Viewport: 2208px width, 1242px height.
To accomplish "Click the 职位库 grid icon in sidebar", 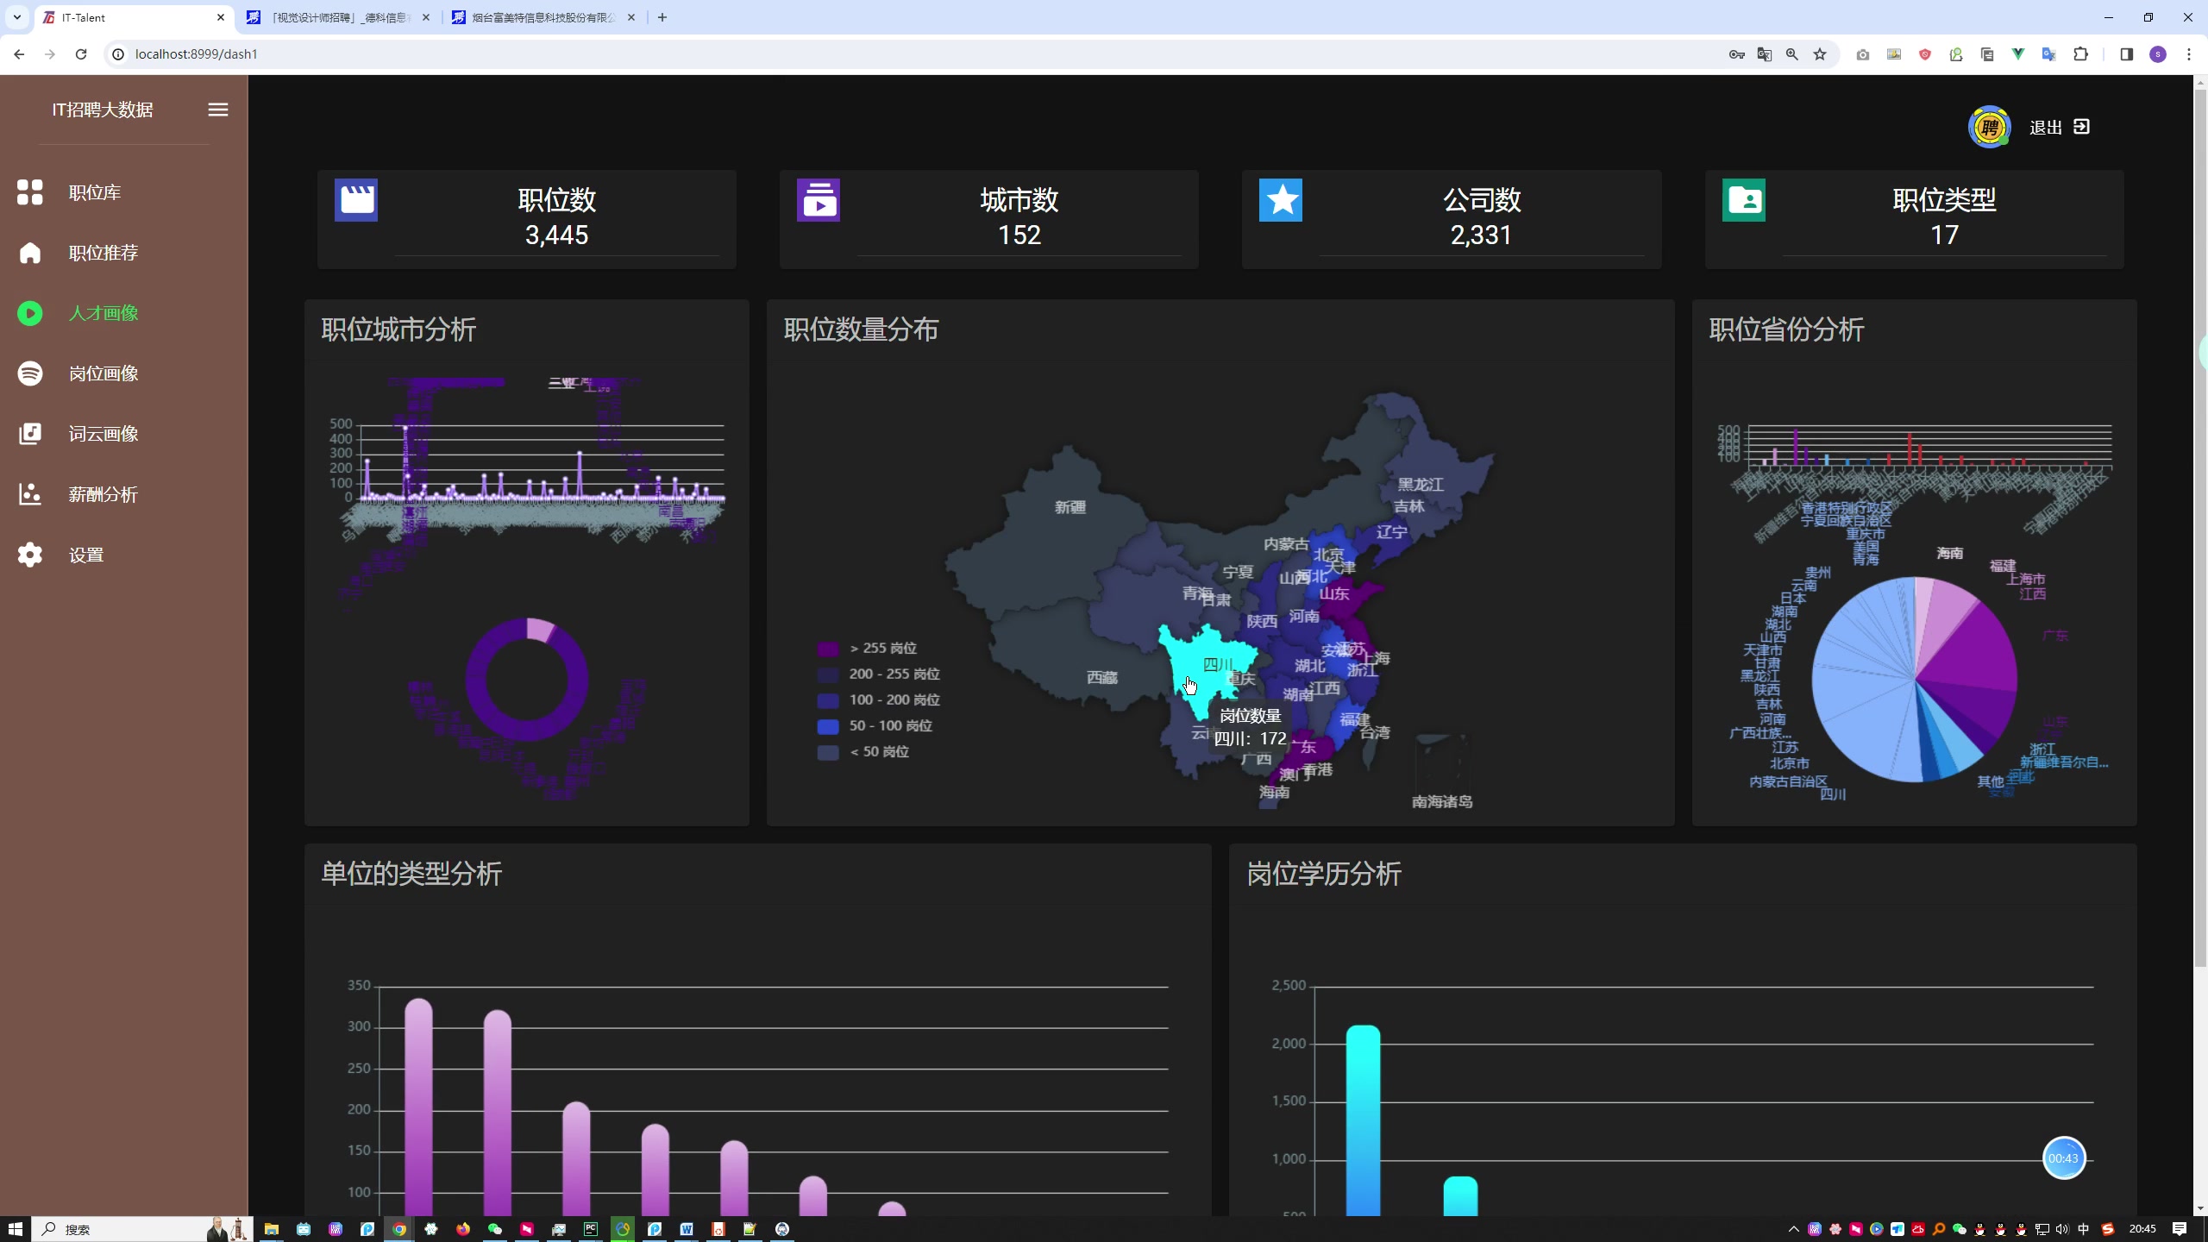I will [29, 192].
